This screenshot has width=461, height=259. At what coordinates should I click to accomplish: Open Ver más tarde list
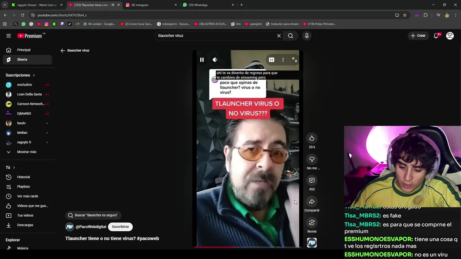click(x=27, y=196)
